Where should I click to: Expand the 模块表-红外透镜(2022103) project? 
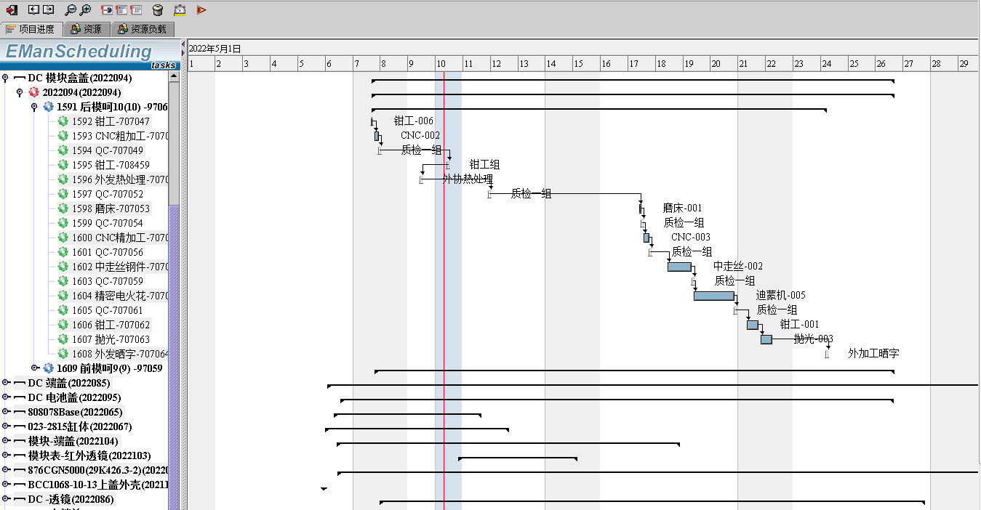(x=6, y=456)
